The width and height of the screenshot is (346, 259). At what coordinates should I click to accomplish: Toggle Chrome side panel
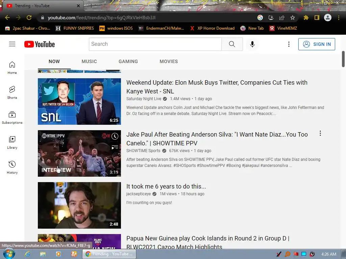317,18
